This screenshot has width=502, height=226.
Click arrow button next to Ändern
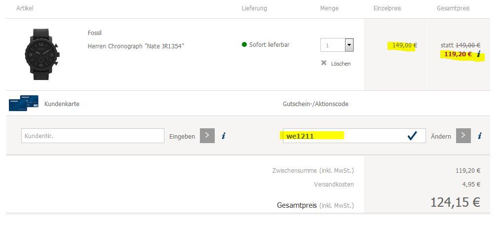(463, 136)
